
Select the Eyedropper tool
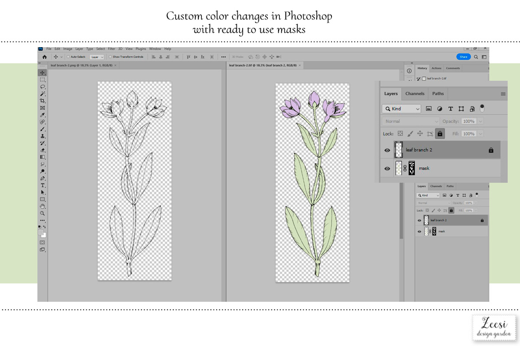42,115
